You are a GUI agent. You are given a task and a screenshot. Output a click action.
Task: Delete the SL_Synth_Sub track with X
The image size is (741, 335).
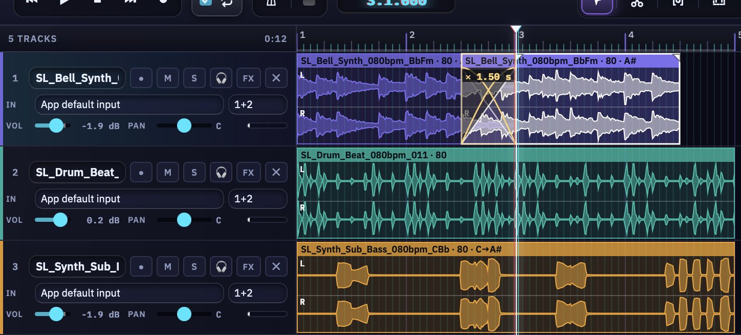[x=276, y=267]
